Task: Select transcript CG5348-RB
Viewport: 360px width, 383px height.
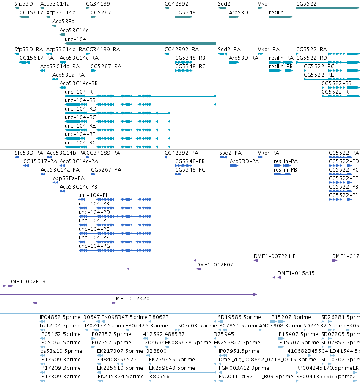Action: (184, 62)
